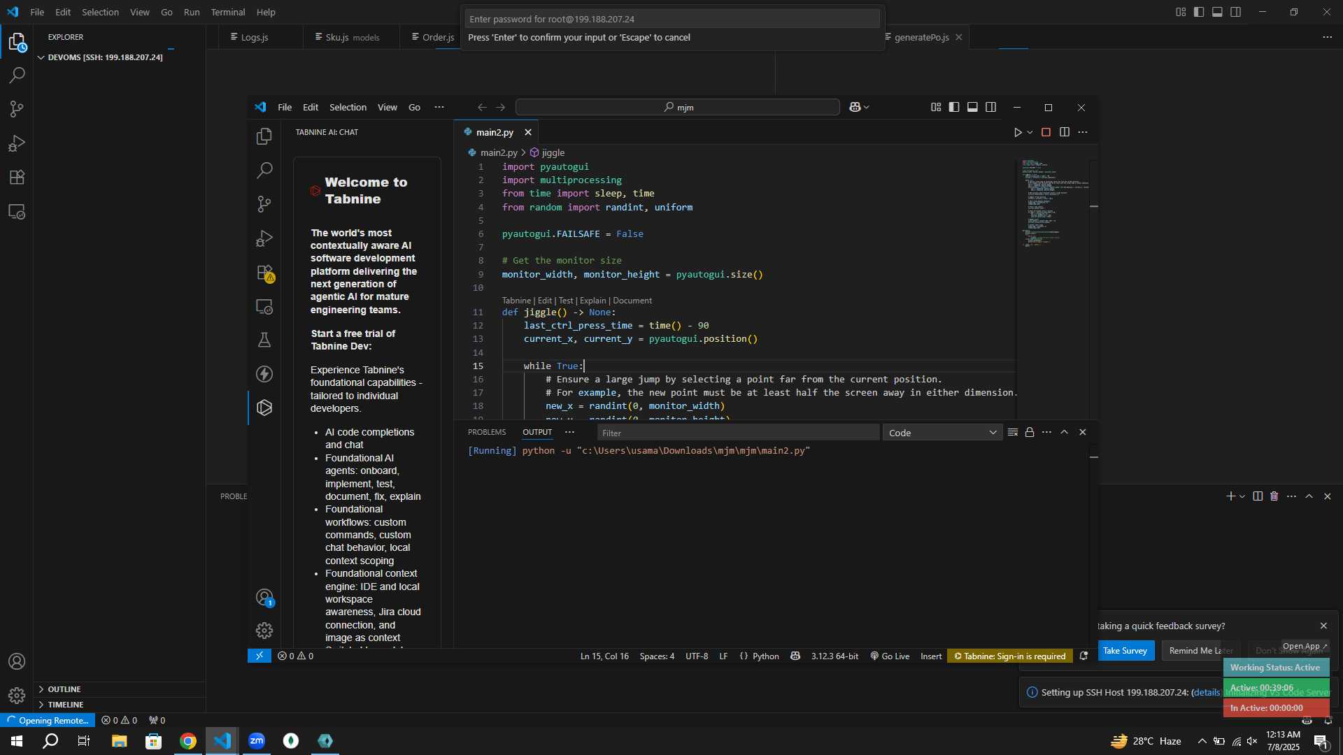The image size is (1343, 755).
Task: Click the minimap code overview in the main2.py editor
Action: pos(1053,203)
